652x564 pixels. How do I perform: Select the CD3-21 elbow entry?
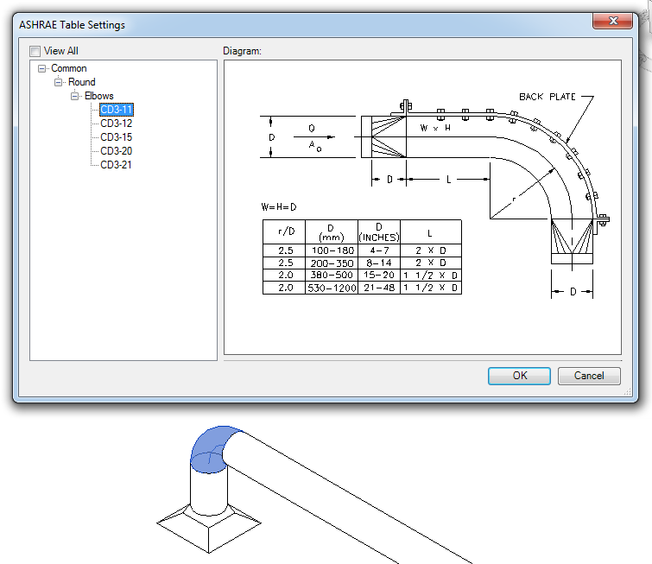117,165
